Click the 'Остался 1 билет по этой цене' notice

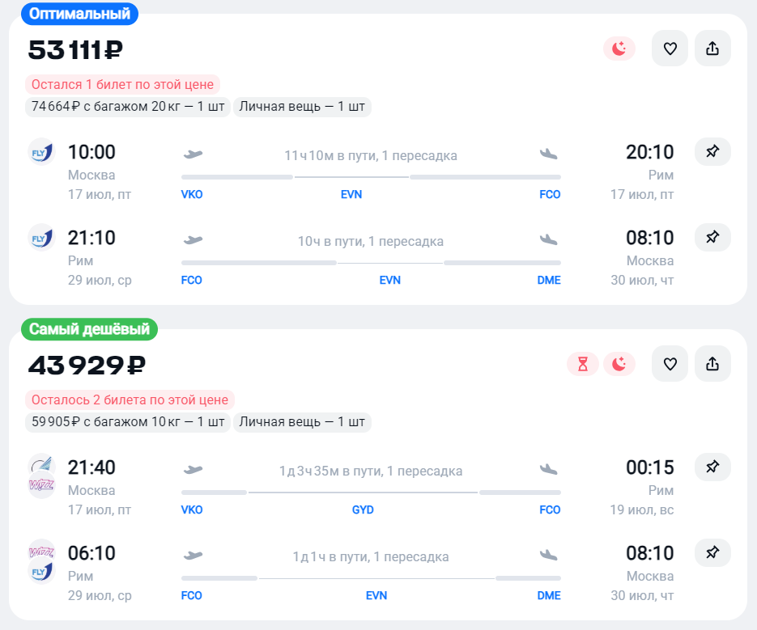click(122, 85)
